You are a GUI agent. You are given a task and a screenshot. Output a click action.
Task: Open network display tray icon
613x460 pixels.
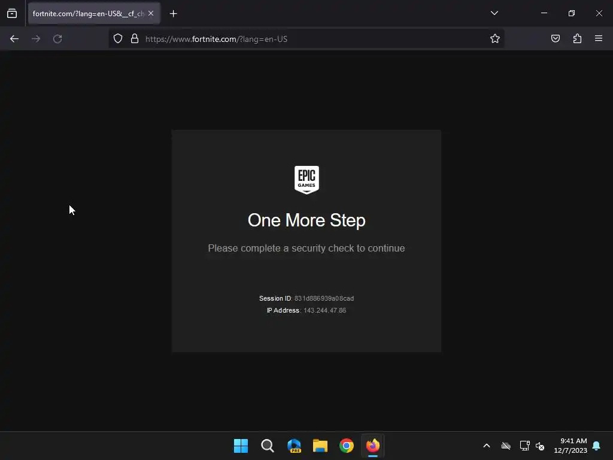[524, 446]
